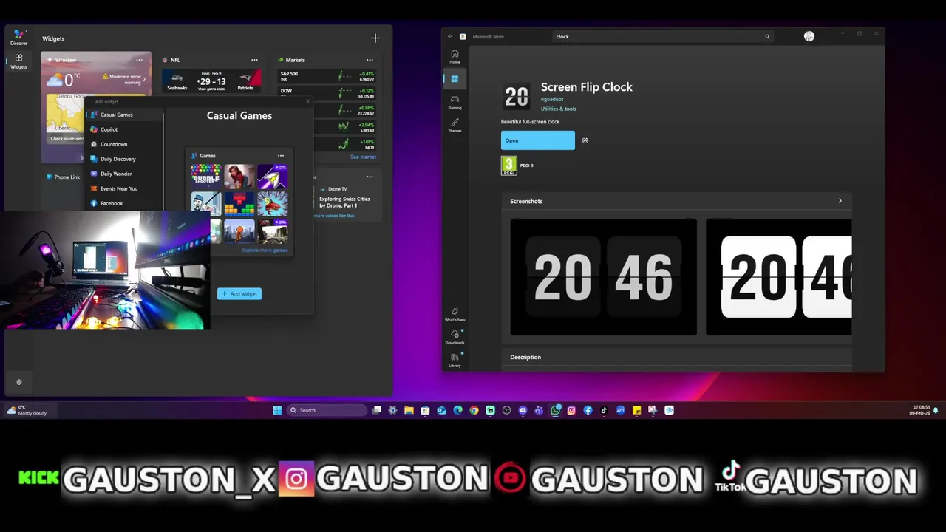Open the Markets widget options menu
The width and height of the screenshot is (946, 532).
point(370,60)
